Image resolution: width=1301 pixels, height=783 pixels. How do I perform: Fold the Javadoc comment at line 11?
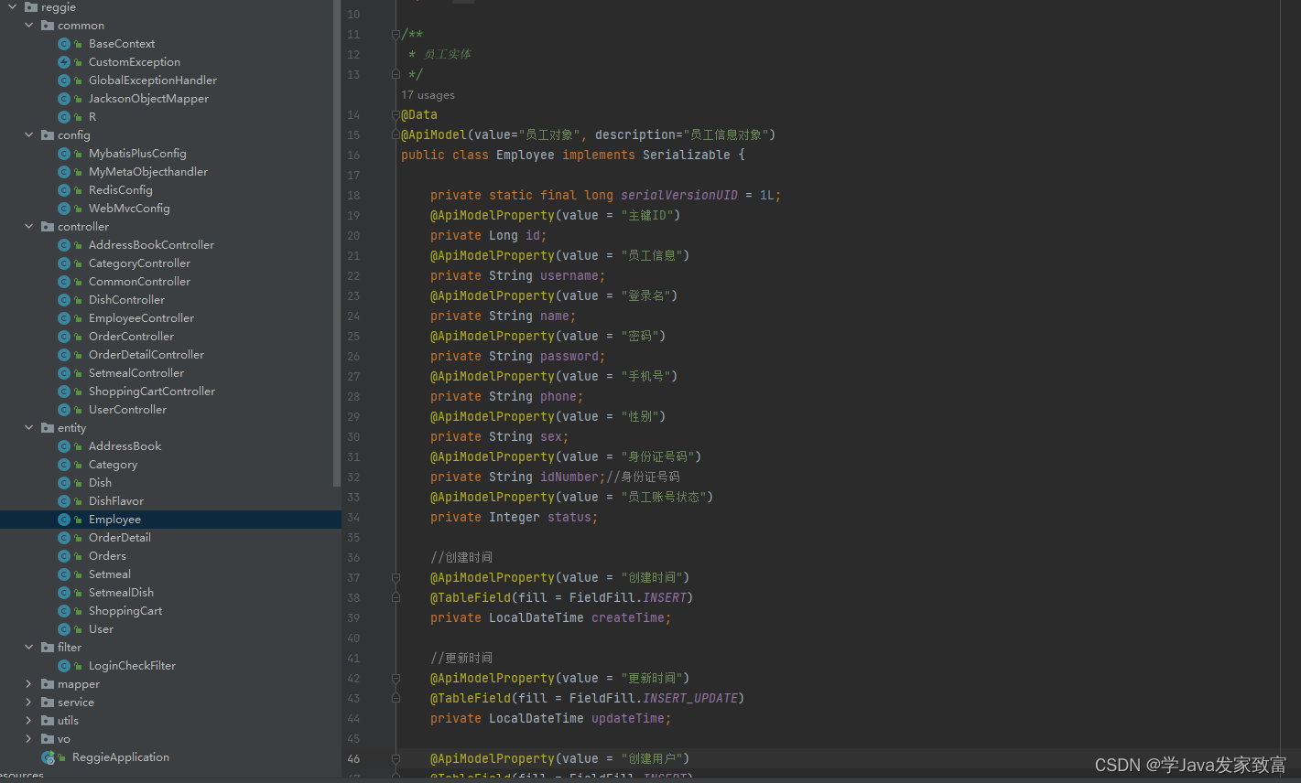point(396,35)
